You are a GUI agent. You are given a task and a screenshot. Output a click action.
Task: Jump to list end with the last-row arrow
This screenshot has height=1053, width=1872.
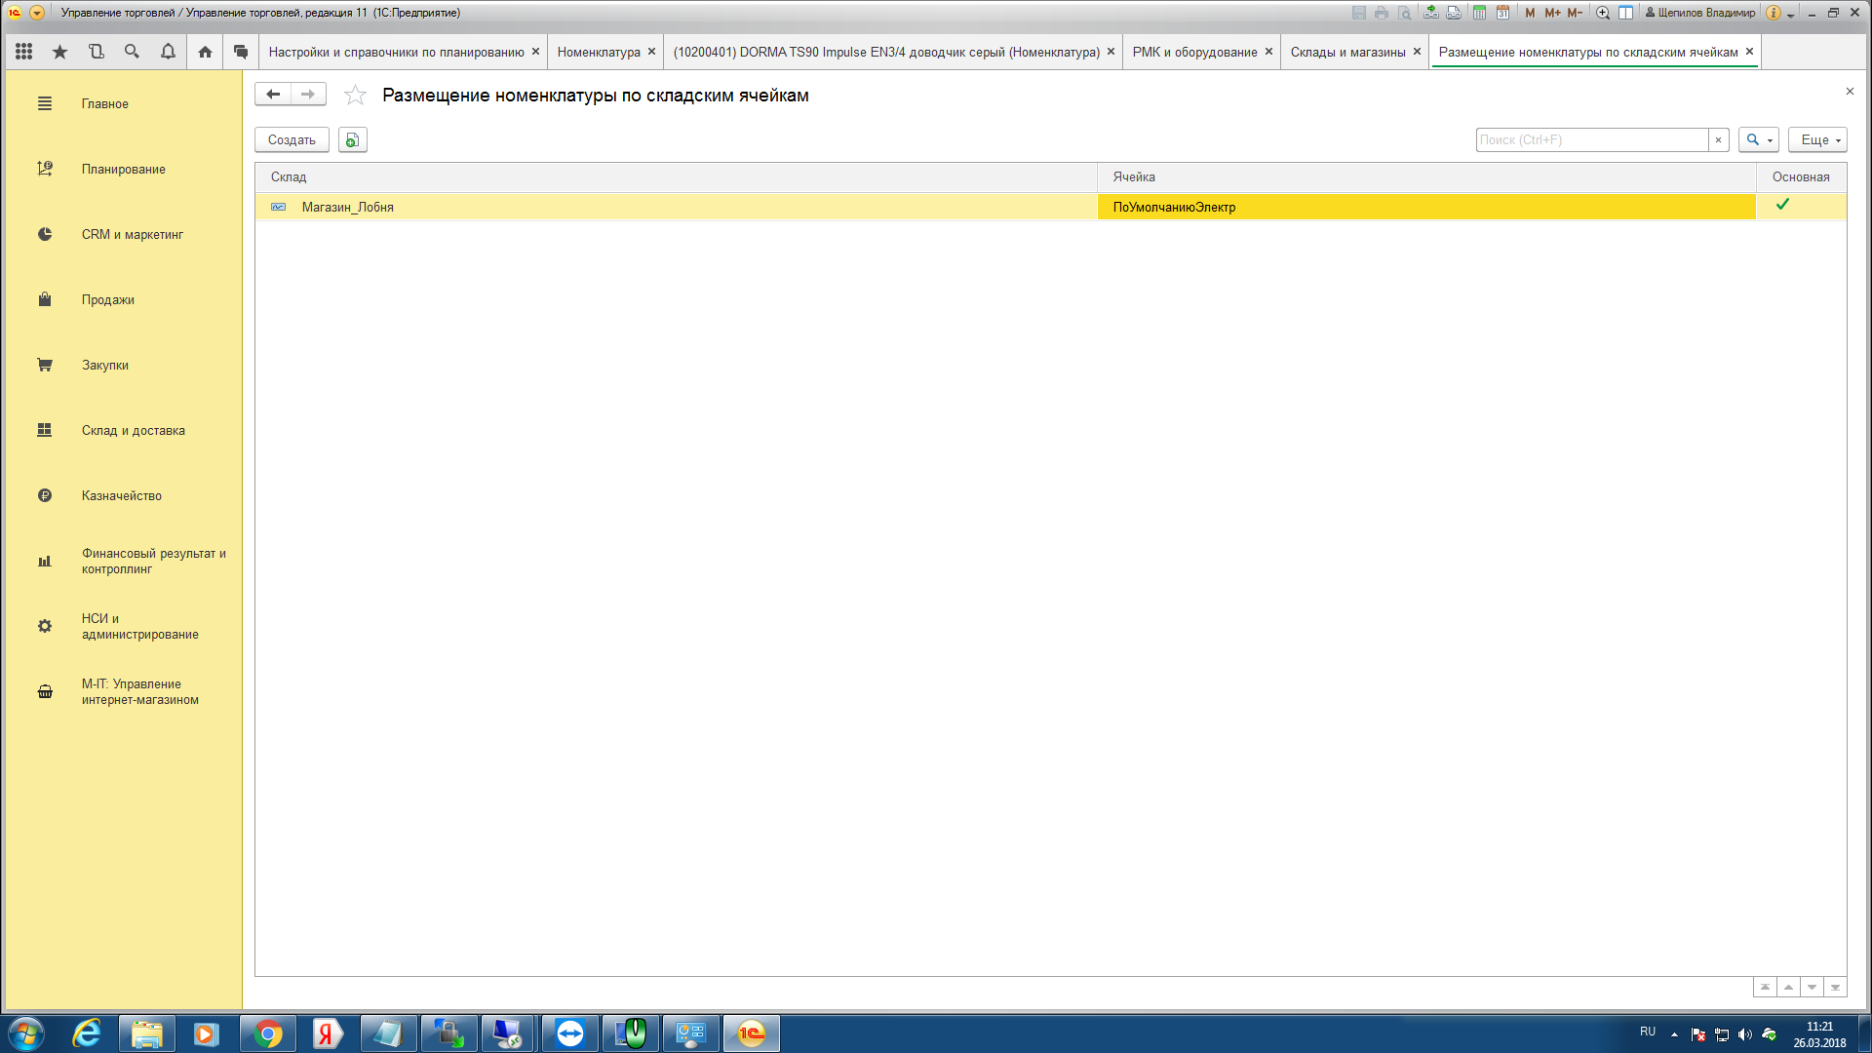(x=1835, y=988)
